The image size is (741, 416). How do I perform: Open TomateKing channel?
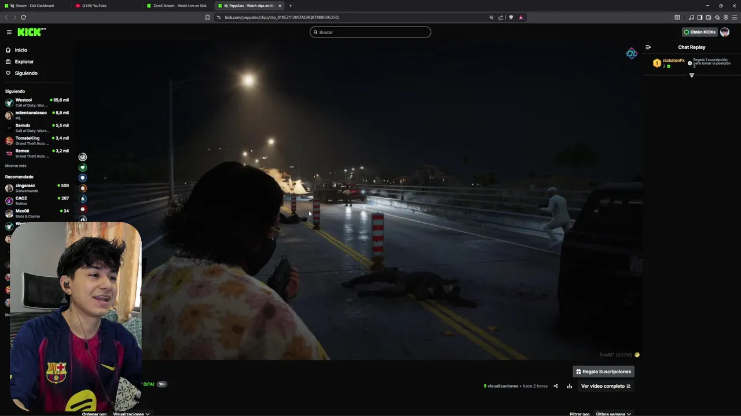37,140
